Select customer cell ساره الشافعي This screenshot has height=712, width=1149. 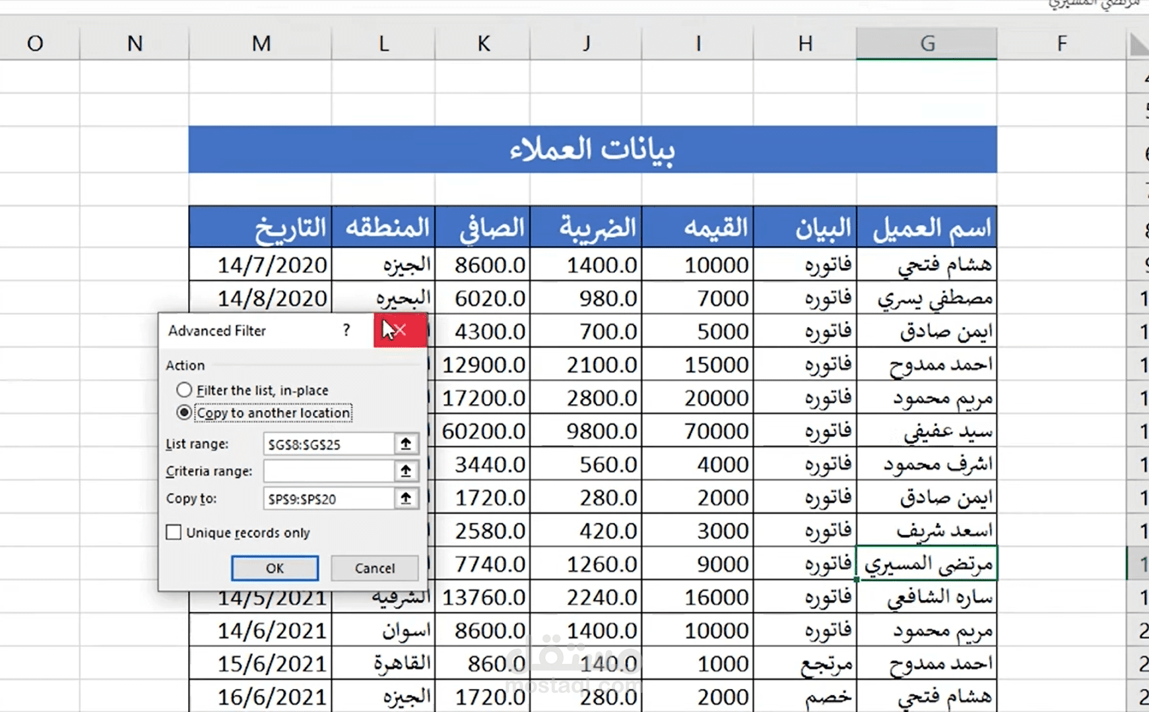927,597
